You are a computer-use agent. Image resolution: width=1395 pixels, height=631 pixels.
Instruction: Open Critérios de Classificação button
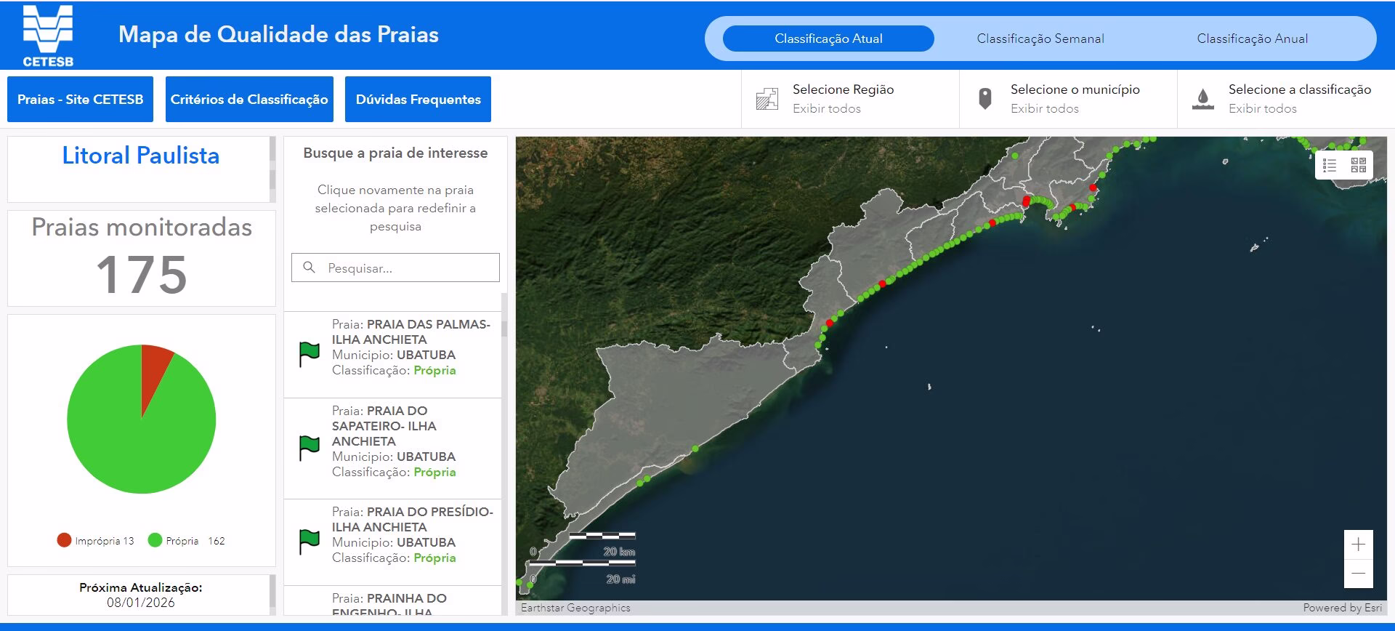[249, 100]
